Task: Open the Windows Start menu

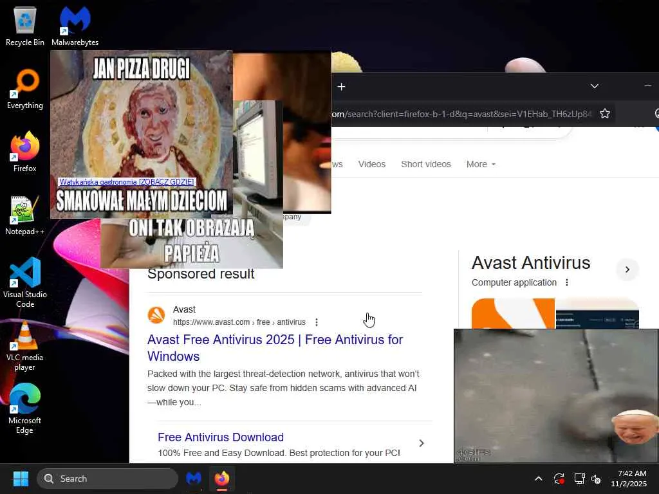Action: point(21,479)
